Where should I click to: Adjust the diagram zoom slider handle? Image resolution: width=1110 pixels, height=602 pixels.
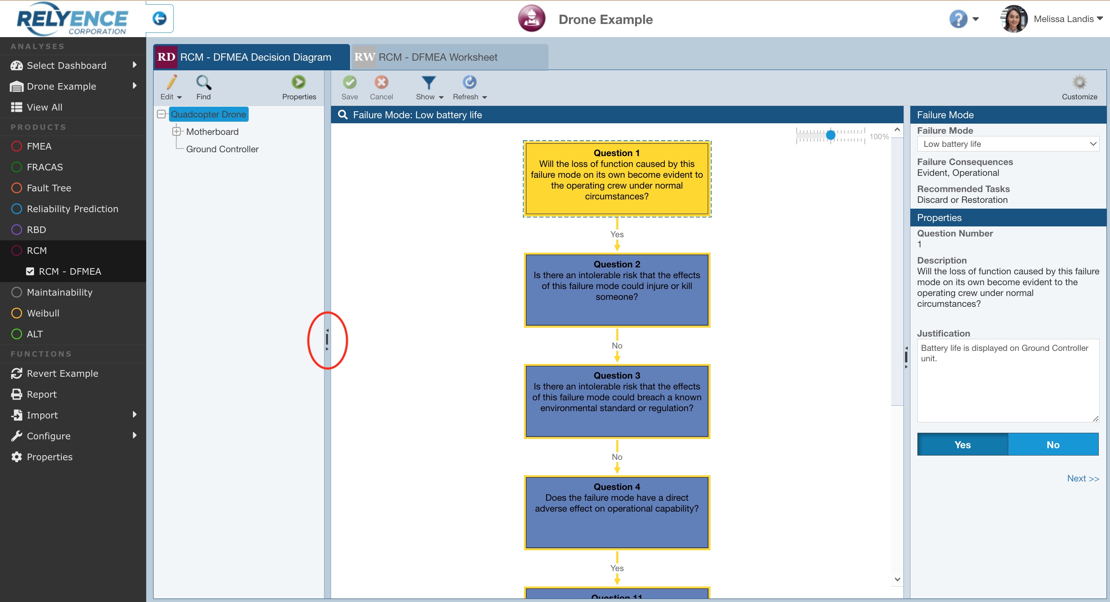click(x=830, y=136)
